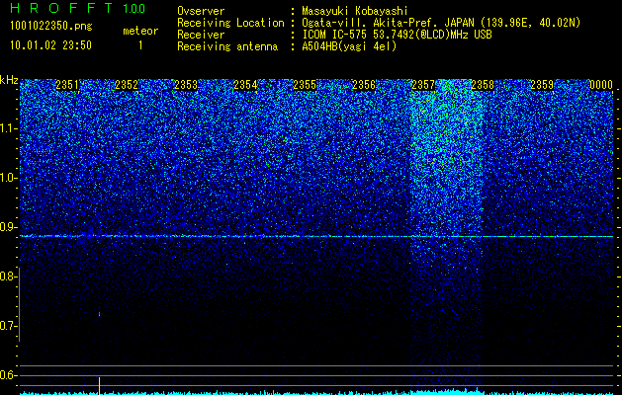Click the kHz axis unit label
Screen dimensions: 622x395
click(x=9, y=80)
